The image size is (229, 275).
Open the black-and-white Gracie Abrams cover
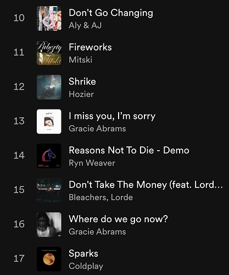pos(49,224)
